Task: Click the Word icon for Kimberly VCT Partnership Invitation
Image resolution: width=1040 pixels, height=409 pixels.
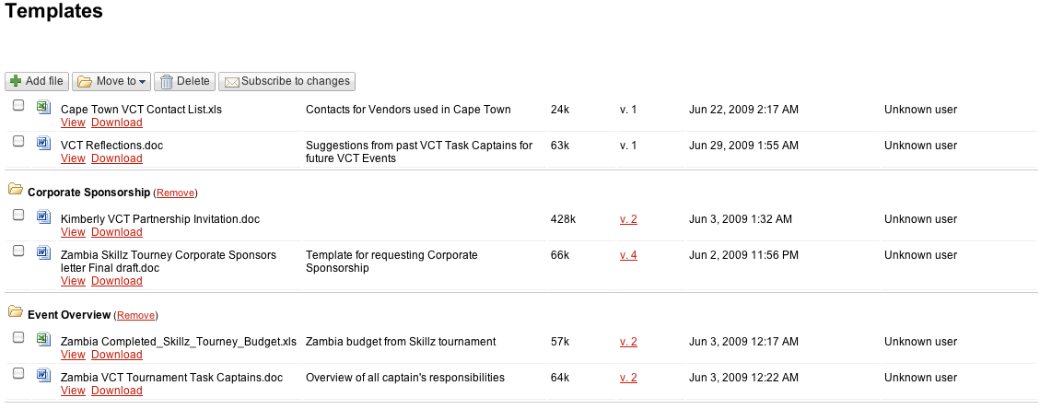Action: (x=43, y=216)
